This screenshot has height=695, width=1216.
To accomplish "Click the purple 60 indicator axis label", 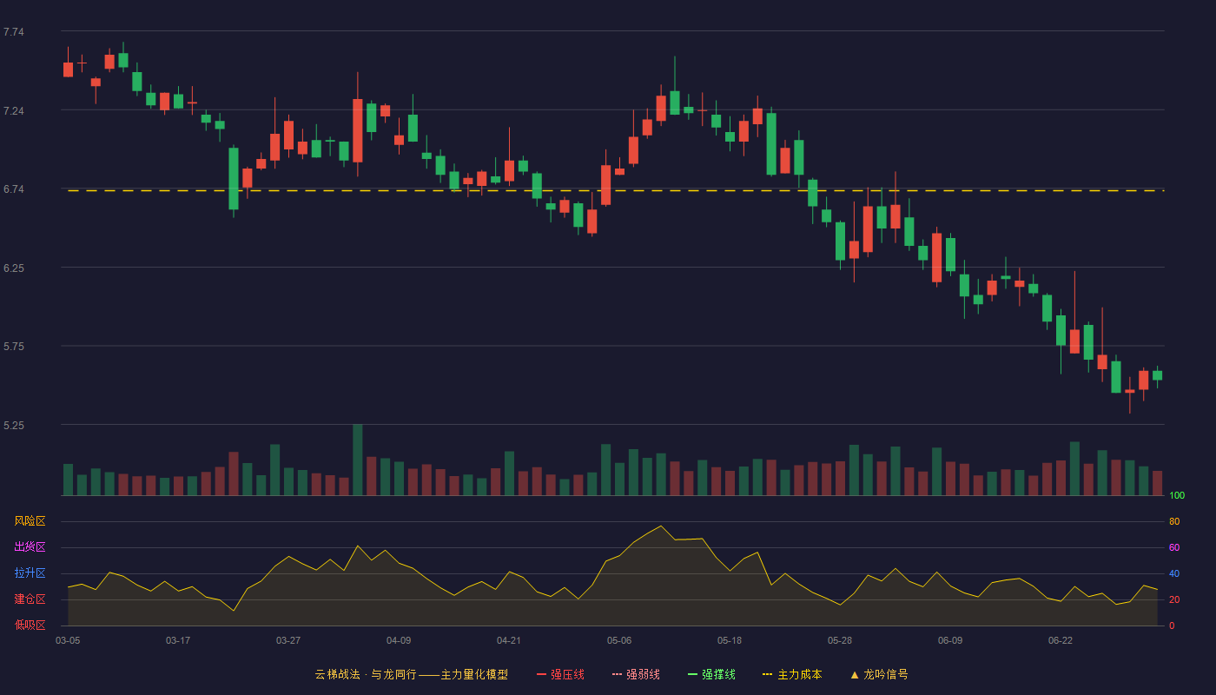I will pyautogui.click(x=1174, y=548).
